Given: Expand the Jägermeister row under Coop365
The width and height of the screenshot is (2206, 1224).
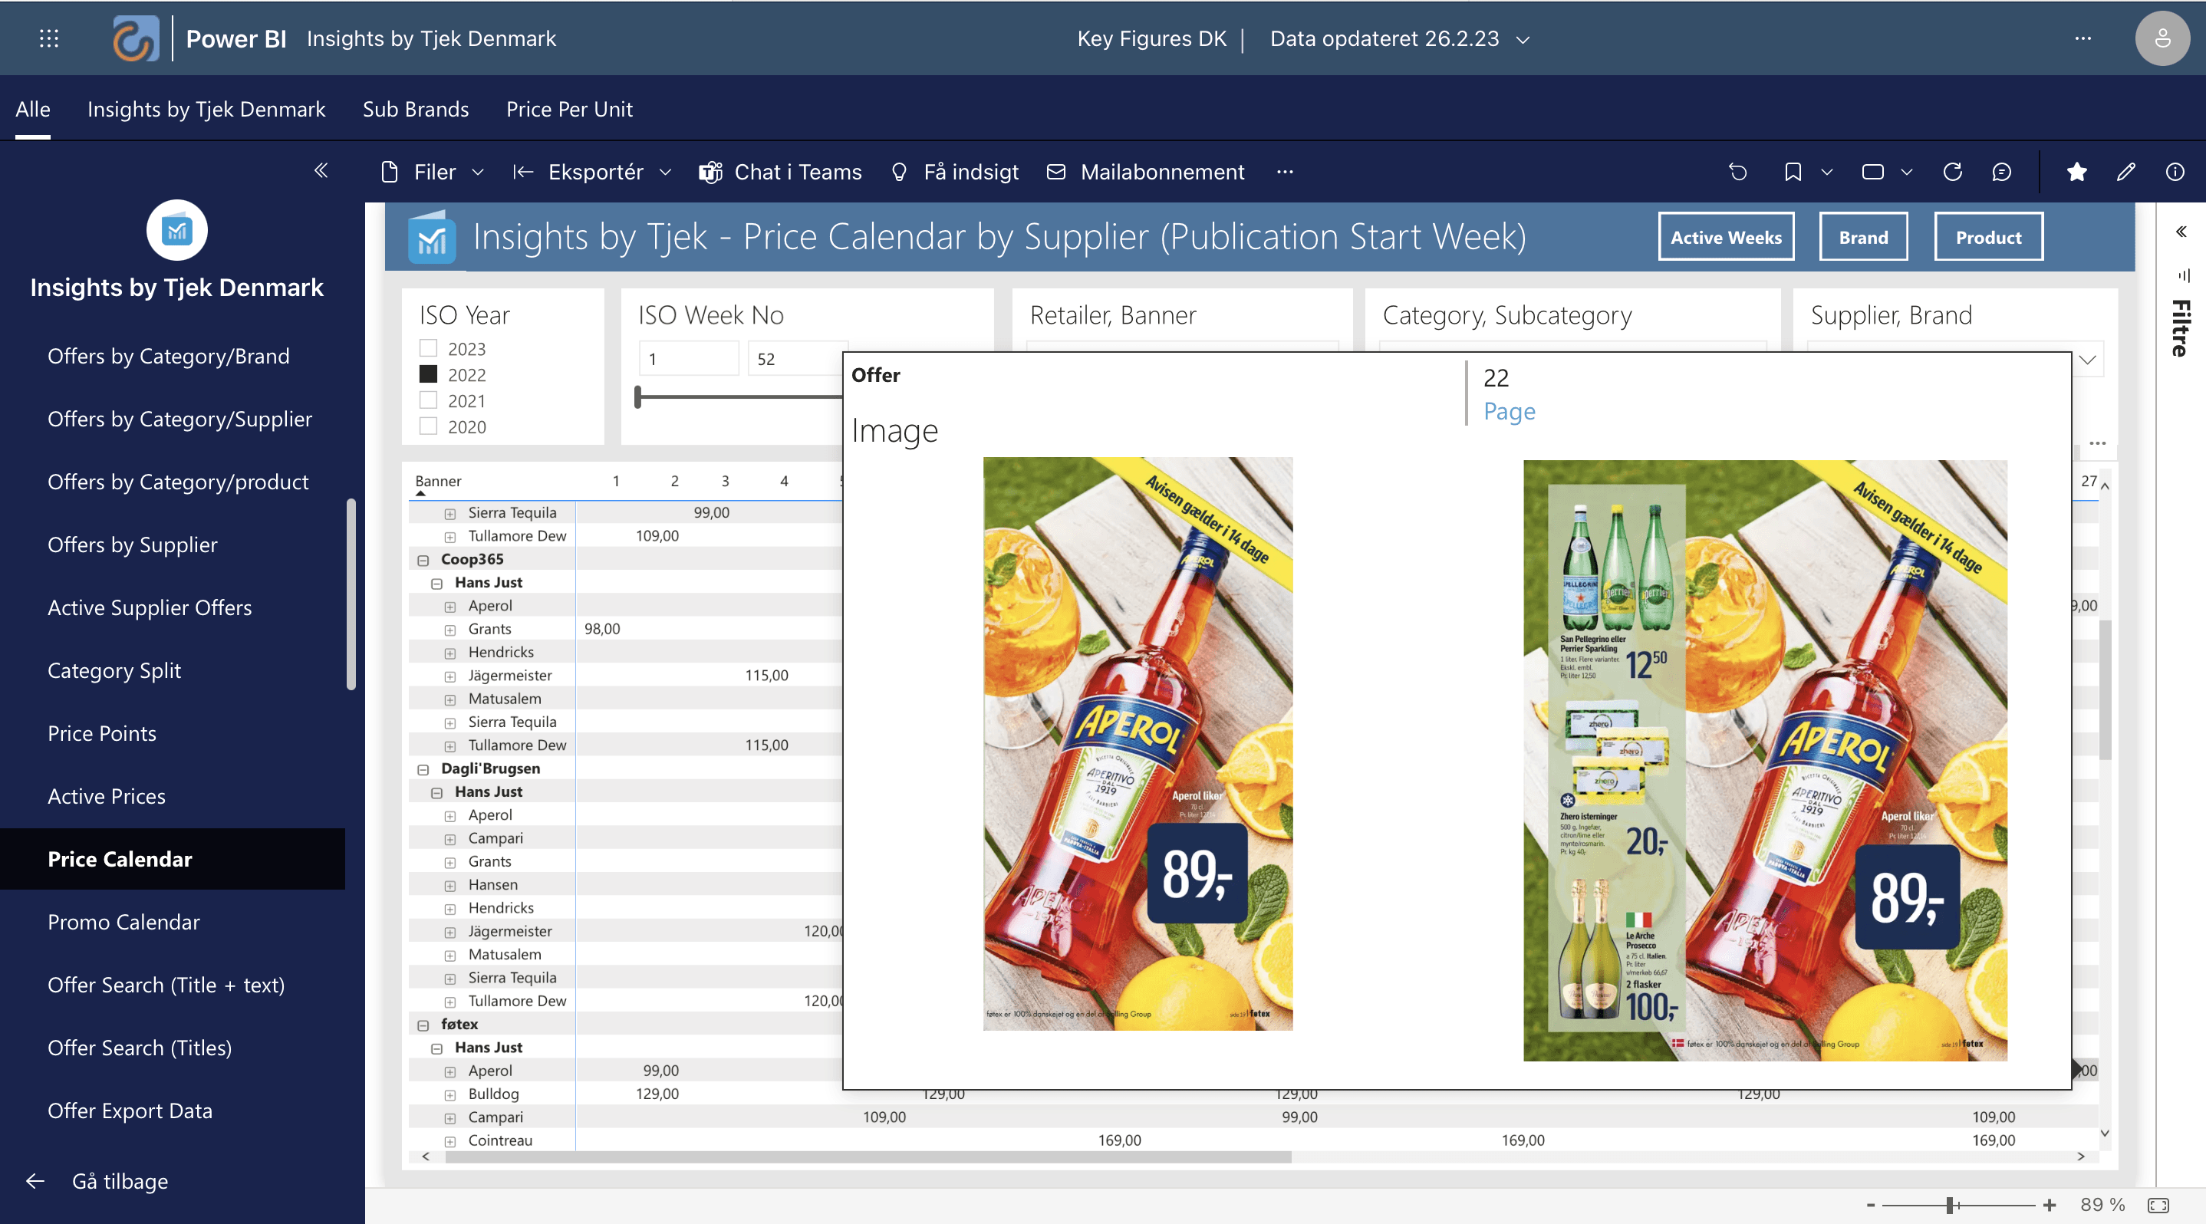Looking at the screenshot, I should pyautogui.click(x=449, y=676).
